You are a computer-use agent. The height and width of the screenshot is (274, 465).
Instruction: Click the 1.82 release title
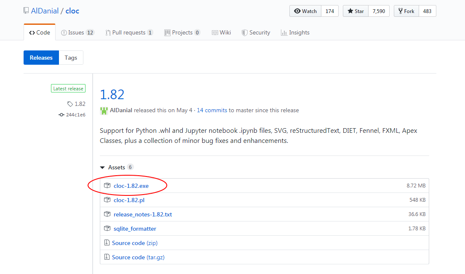[x=112, y=94]
